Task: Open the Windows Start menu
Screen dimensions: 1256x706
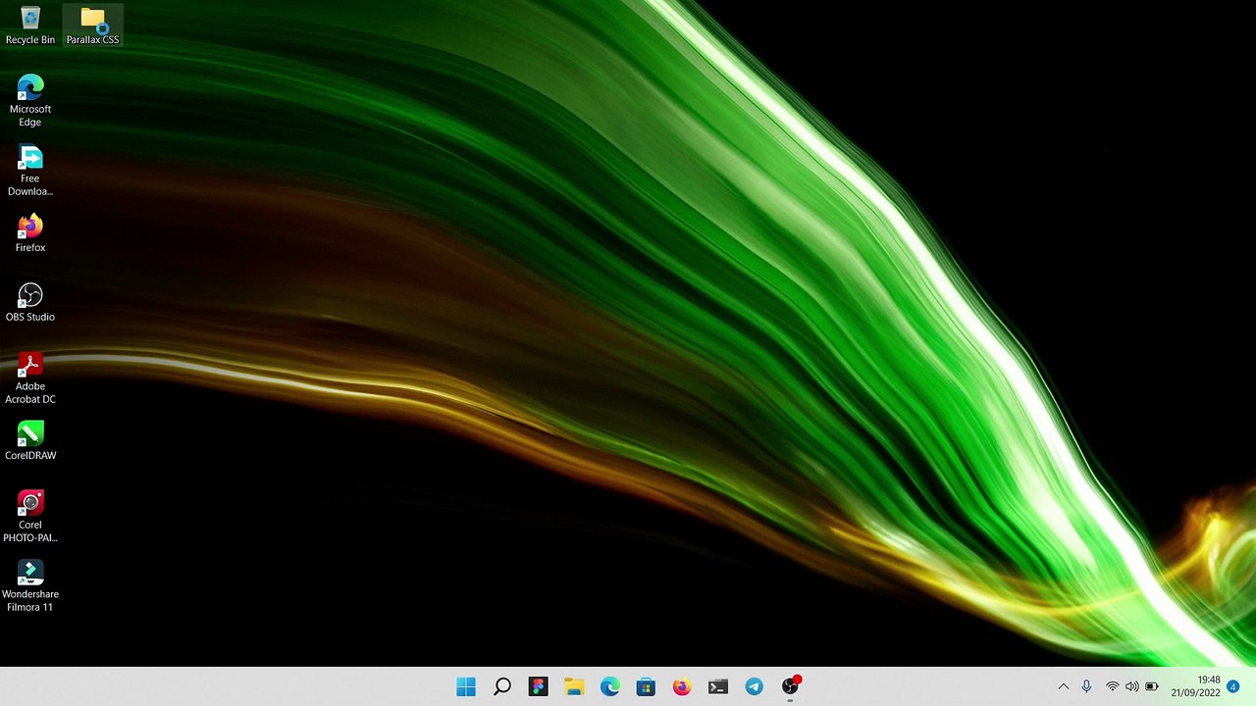Action: pyautogui.click(x=466, y=686)
